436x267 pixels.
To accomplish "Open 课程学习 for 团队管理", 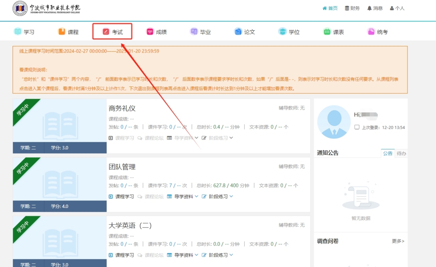I will point(122,196).
